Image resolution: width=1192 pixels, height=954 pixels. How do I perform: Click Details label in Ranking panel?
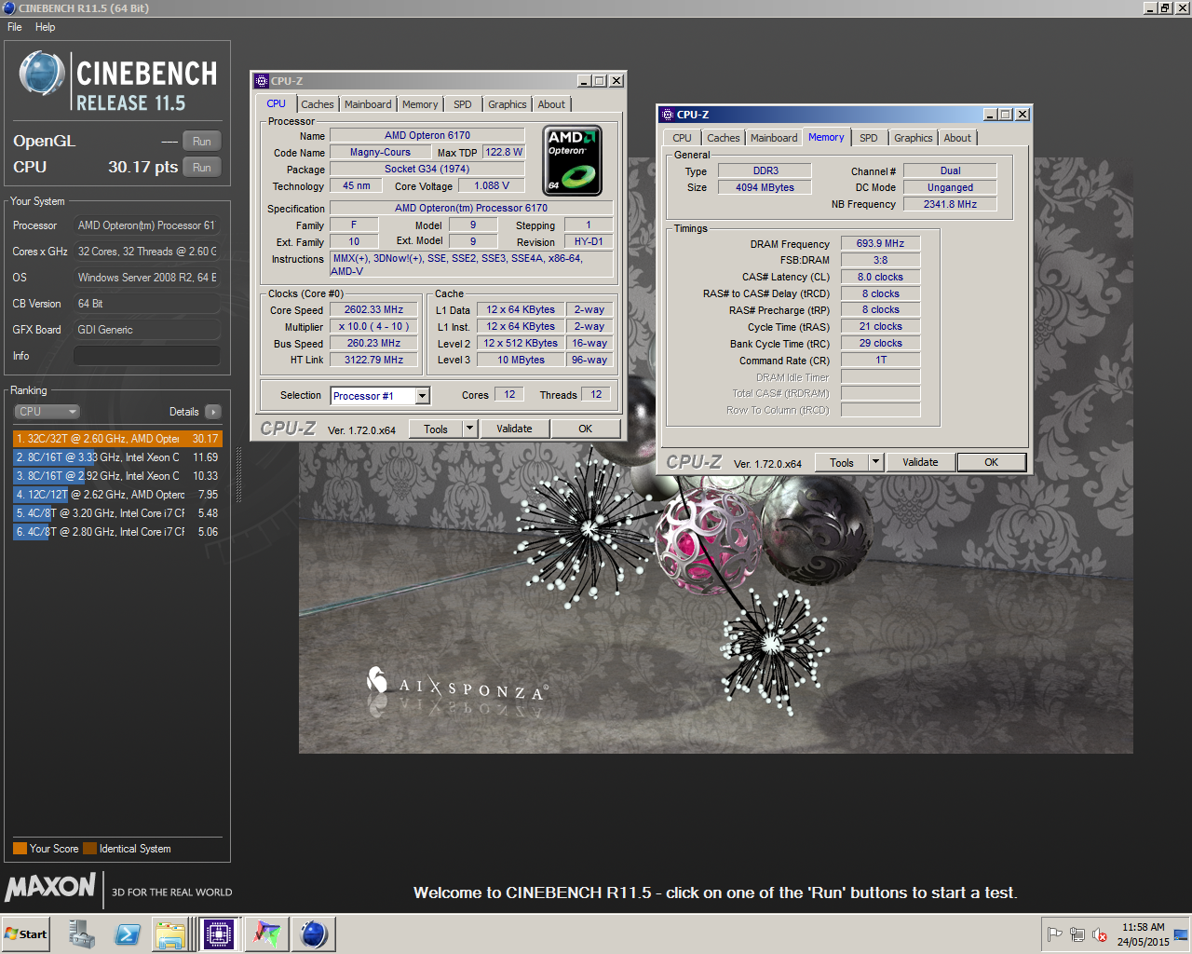(x=183, y=412)
